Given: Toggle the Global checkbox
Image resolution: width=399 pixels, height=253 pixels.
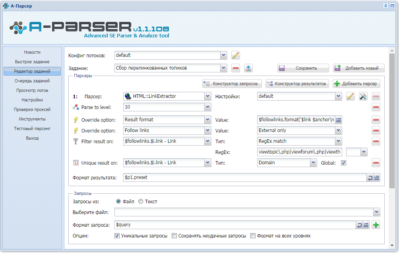Looking at the screenshot, I should (343, 163).
